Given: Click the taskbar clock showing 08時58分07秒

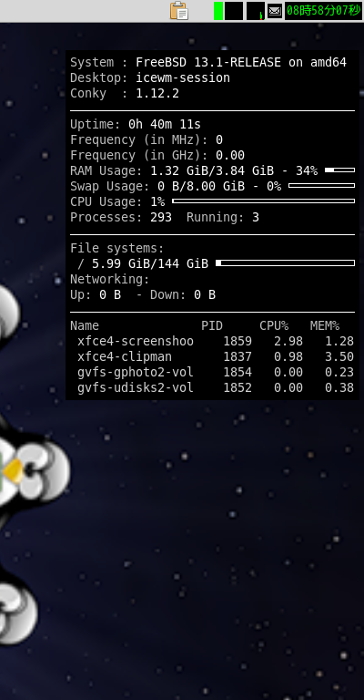Looking at the screenshot, I should click(x=323, y=11).
